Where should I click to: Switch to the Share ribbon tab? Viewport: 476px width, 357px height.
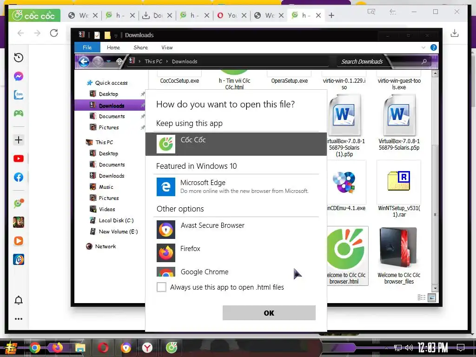click(140, 47)
